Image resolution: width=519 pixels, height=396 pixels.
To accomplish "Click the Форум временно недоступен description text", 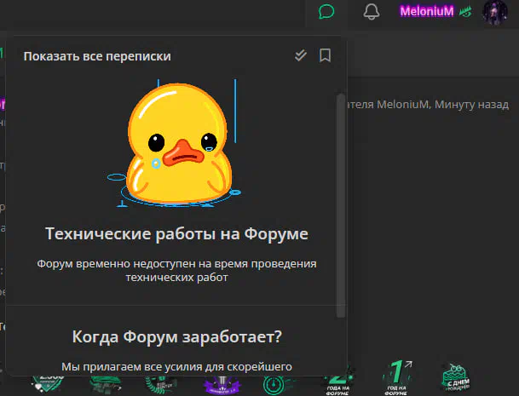I will click(x=176, y=270).
